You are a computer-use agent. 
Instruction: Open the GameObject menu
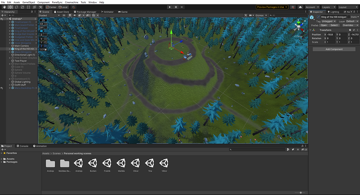click(29, 2)
